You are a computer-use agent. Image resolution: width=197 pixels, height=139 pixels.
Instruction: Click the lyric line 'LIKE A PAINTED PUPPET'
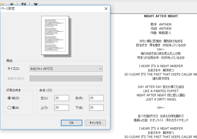pyautogui.click(x=161, y=91)
